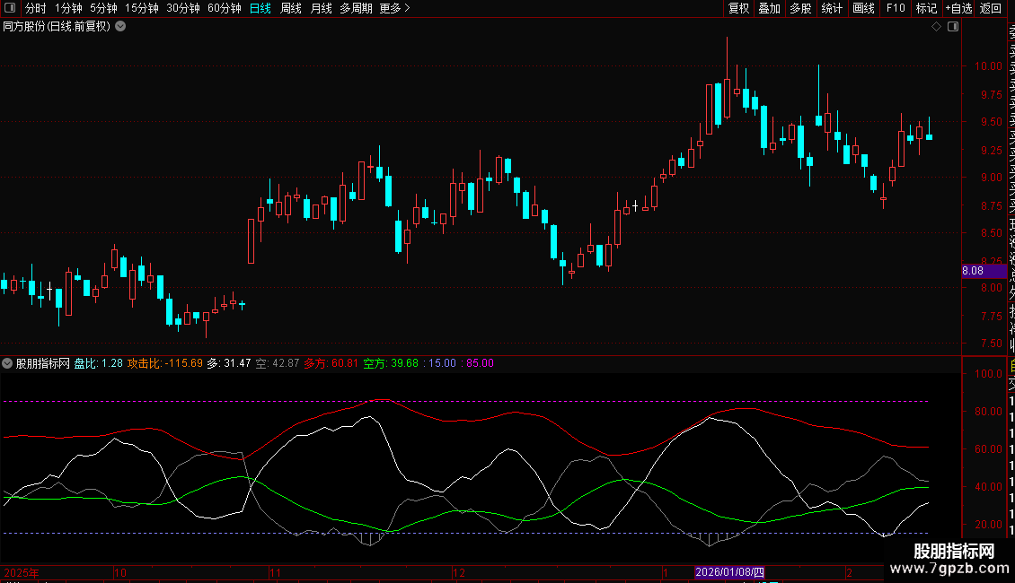Viewport: 1015px width, 583px height.
Task: Add stock to watchlist with +自选
Action: (958, 8)
